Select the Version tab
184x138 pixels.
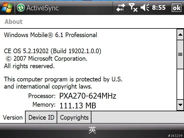point(13,117)
